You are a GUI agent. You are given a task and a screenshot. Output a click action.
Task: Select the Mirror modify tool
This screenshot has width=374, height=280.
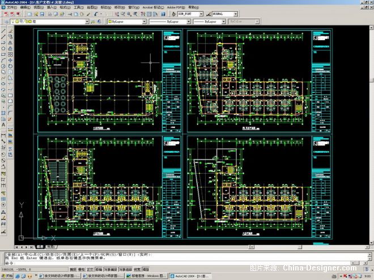(x=10, y=42)
